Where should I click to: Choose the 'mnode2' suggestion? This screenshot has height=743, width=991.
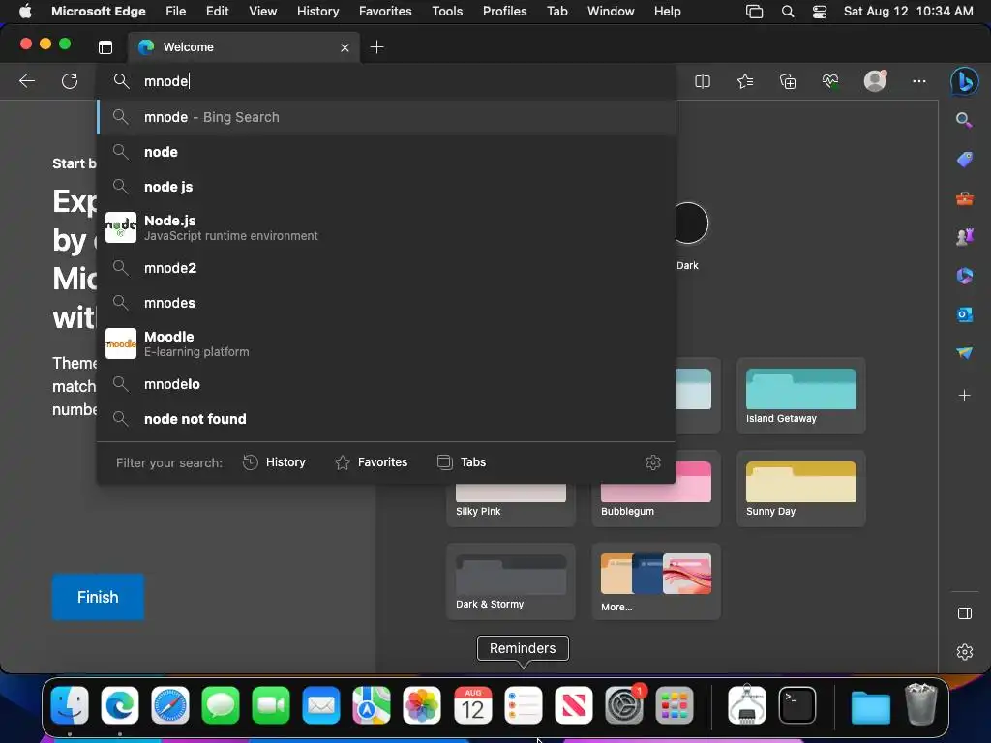386,268
